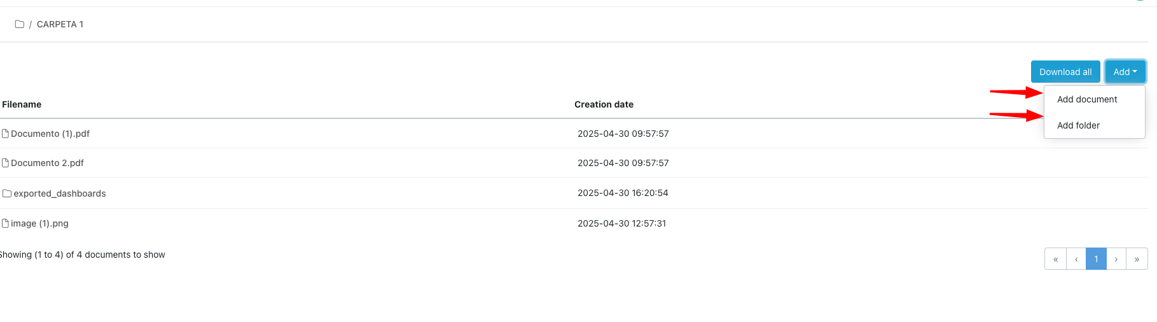Click the breadcrumb root folder icon
Screen dimensions: 1157x322
20,24
